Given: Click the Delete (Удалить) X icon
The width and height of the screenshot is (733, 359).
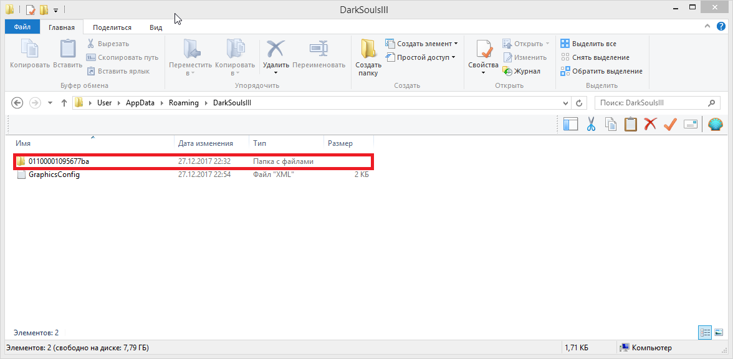Looking at the screenshot, I should (x=275, y=48).
